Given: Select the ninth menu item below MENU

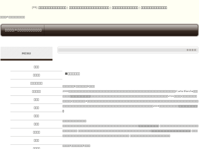Looking at the screenshot, I should click(36, 132).
